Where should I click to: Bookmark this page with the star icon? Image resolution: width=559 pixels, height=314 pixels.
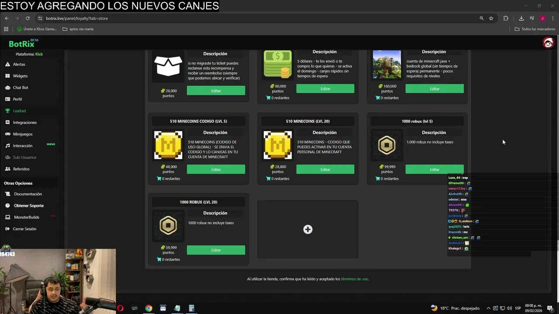(491, 18)
